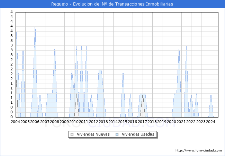The width and height of the screenshot is (225, 156).
Task: Click the 2012 x-axis label
Action: coord(93,122)
